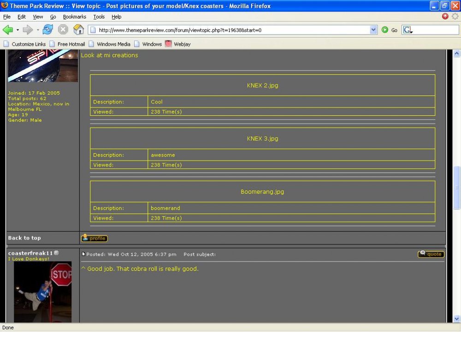
Task: Click the Reload page icon
Action: 47,30
